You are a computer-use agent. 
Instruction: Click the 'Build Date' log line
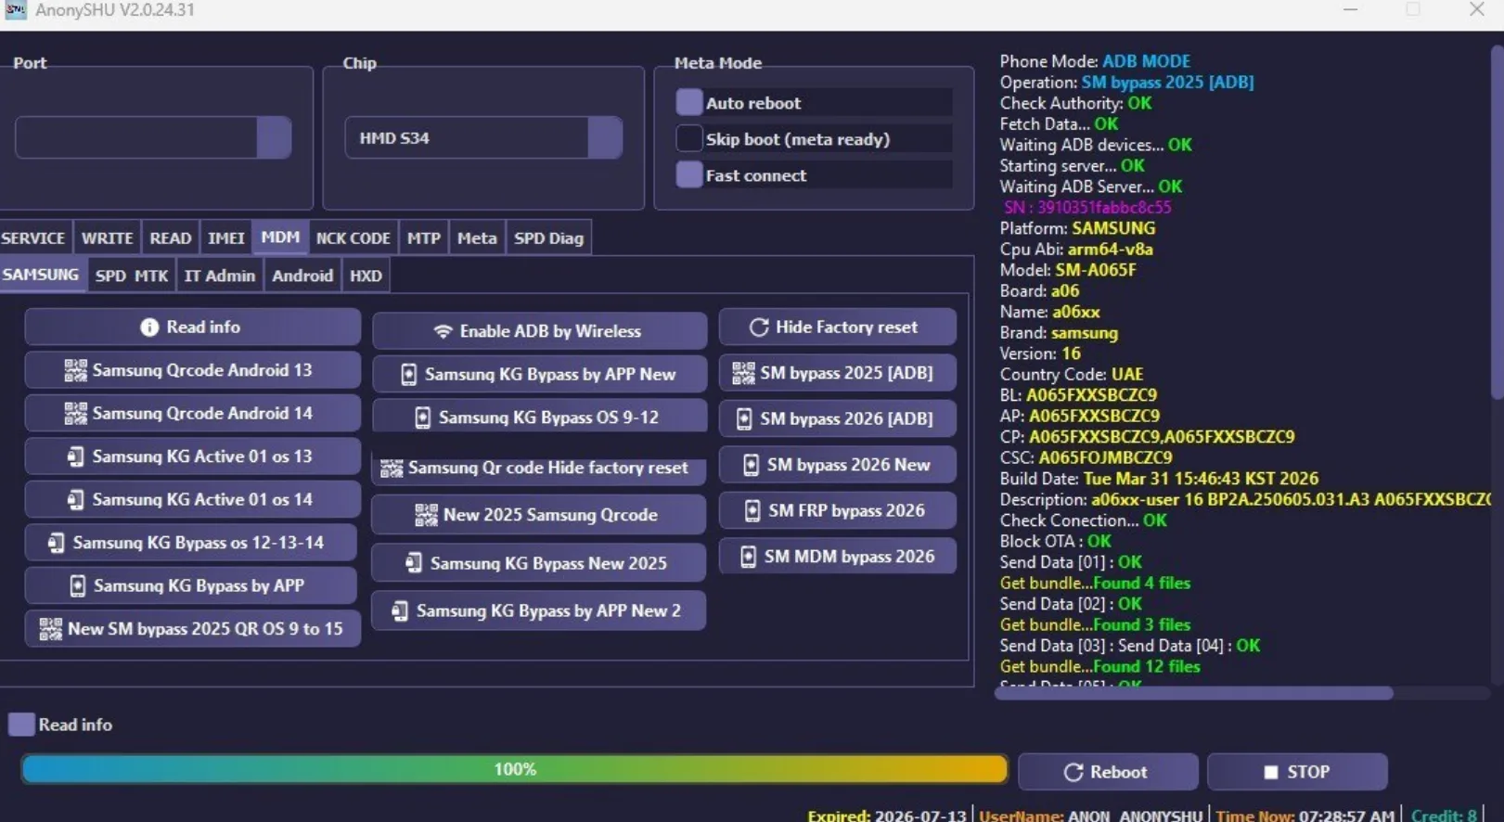(x=1159, y=479)
